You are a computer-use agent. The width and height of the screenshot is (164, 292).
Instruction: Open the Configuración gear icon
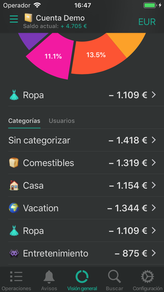pos(148,277)
